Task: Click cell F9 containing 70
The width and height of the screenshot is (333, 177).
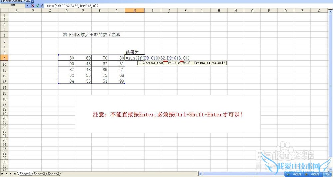Action: (x=100, y=58)
